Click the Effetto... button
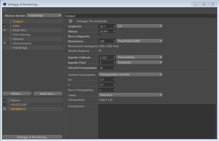Screen dimensions: 219x141 tap(17, 94)
